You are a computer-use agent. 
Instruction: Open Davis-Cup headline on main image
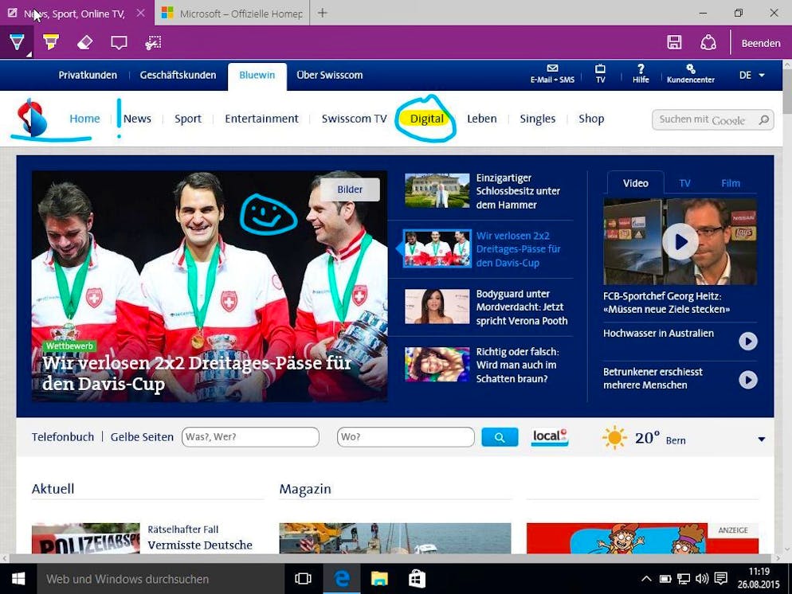197,373
